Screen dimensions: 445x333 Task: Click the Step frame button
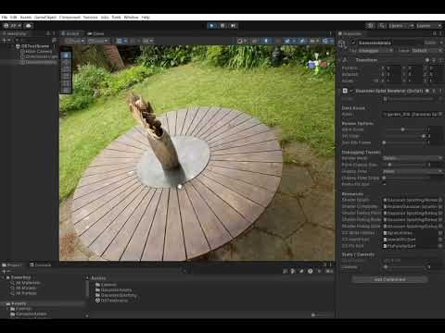pyautogui.click(x=234, y=26)
